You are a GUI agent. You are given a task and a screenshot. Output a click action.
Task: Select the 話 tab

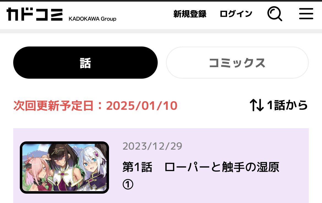85,63
